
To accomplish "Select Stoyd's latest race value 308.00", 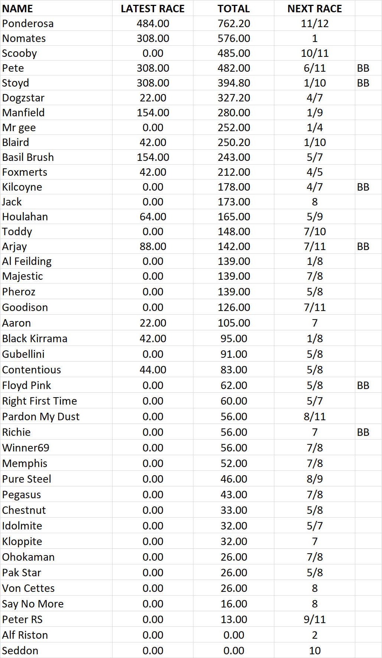I will [x=153, y=83].
